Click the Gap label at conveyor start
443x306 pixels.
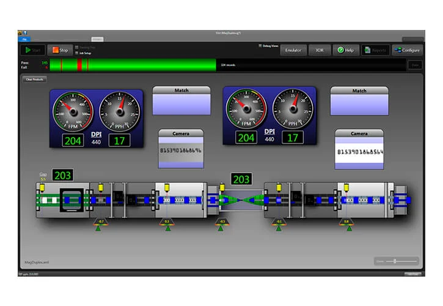(43, 174)
